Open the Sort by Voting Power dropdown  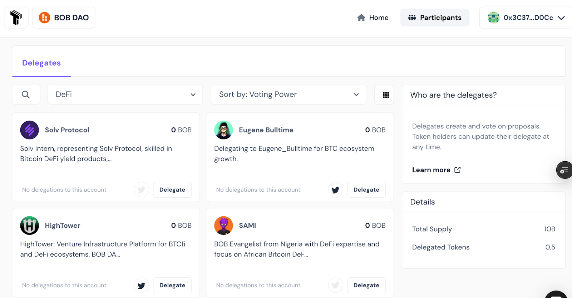pyautogui.click(x=289, y=95)
